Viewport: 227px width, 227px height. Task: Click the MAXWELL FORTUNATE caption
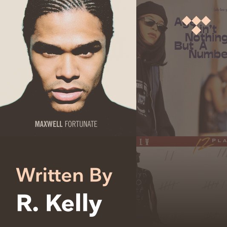point(66,124)
